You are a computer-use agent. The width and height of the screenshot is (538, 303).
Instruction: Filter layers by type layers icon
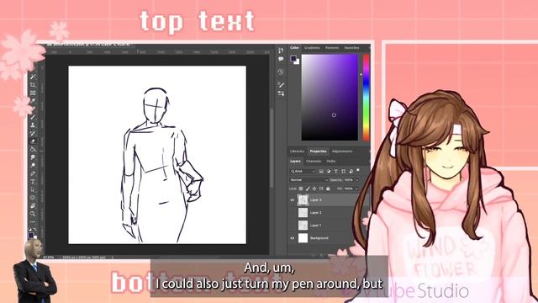coord(336,171)
